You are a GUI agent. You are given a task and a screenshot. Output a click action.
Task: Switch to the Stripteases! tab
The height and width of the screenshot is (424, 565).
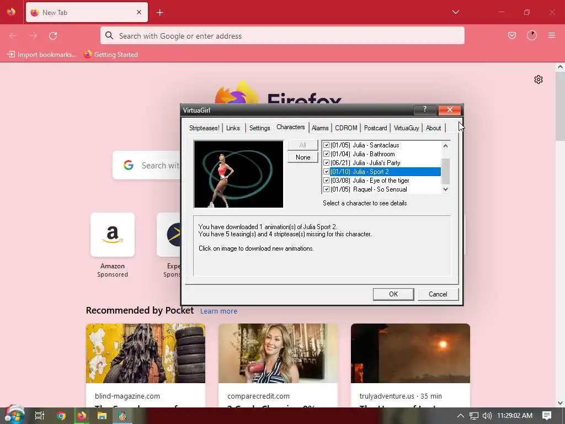pyautogui.click(x=204, y=128)
